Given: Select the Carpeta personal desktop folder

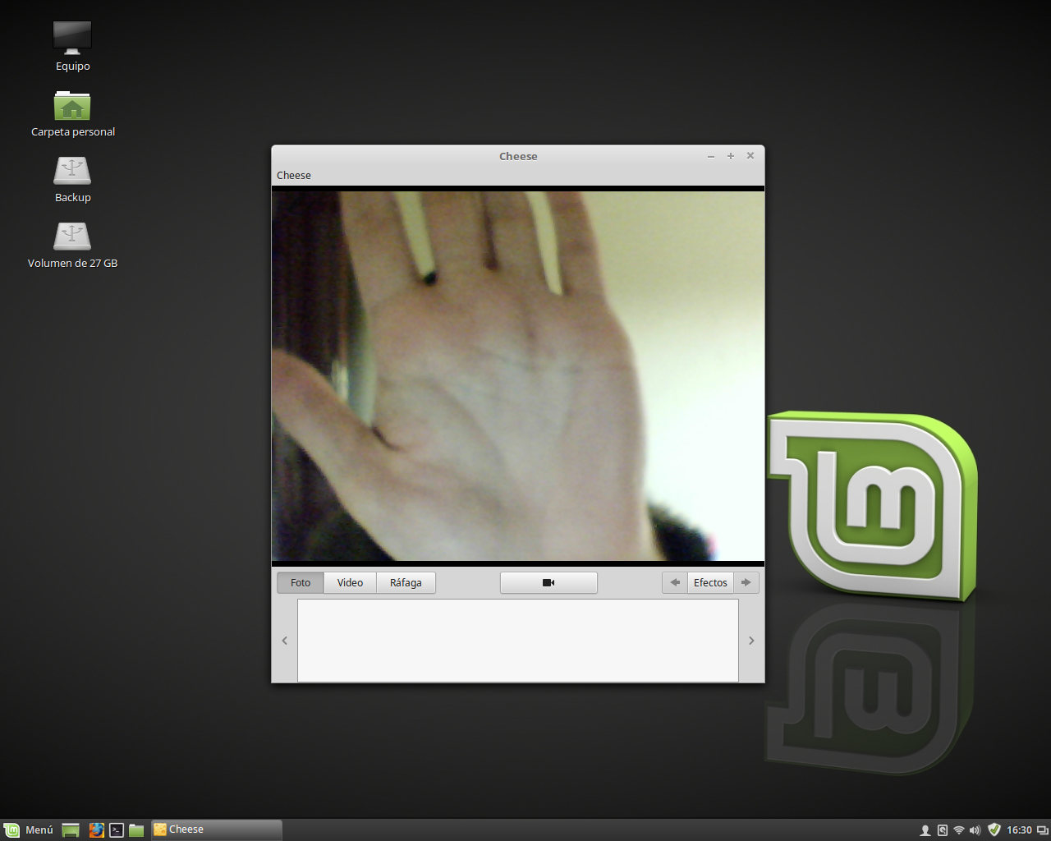Looking at the screenshot, I should tap(72, 113).
